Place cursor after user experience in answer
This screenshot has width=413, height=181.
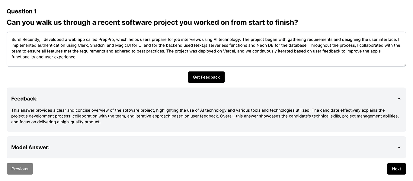coord(77,57)
